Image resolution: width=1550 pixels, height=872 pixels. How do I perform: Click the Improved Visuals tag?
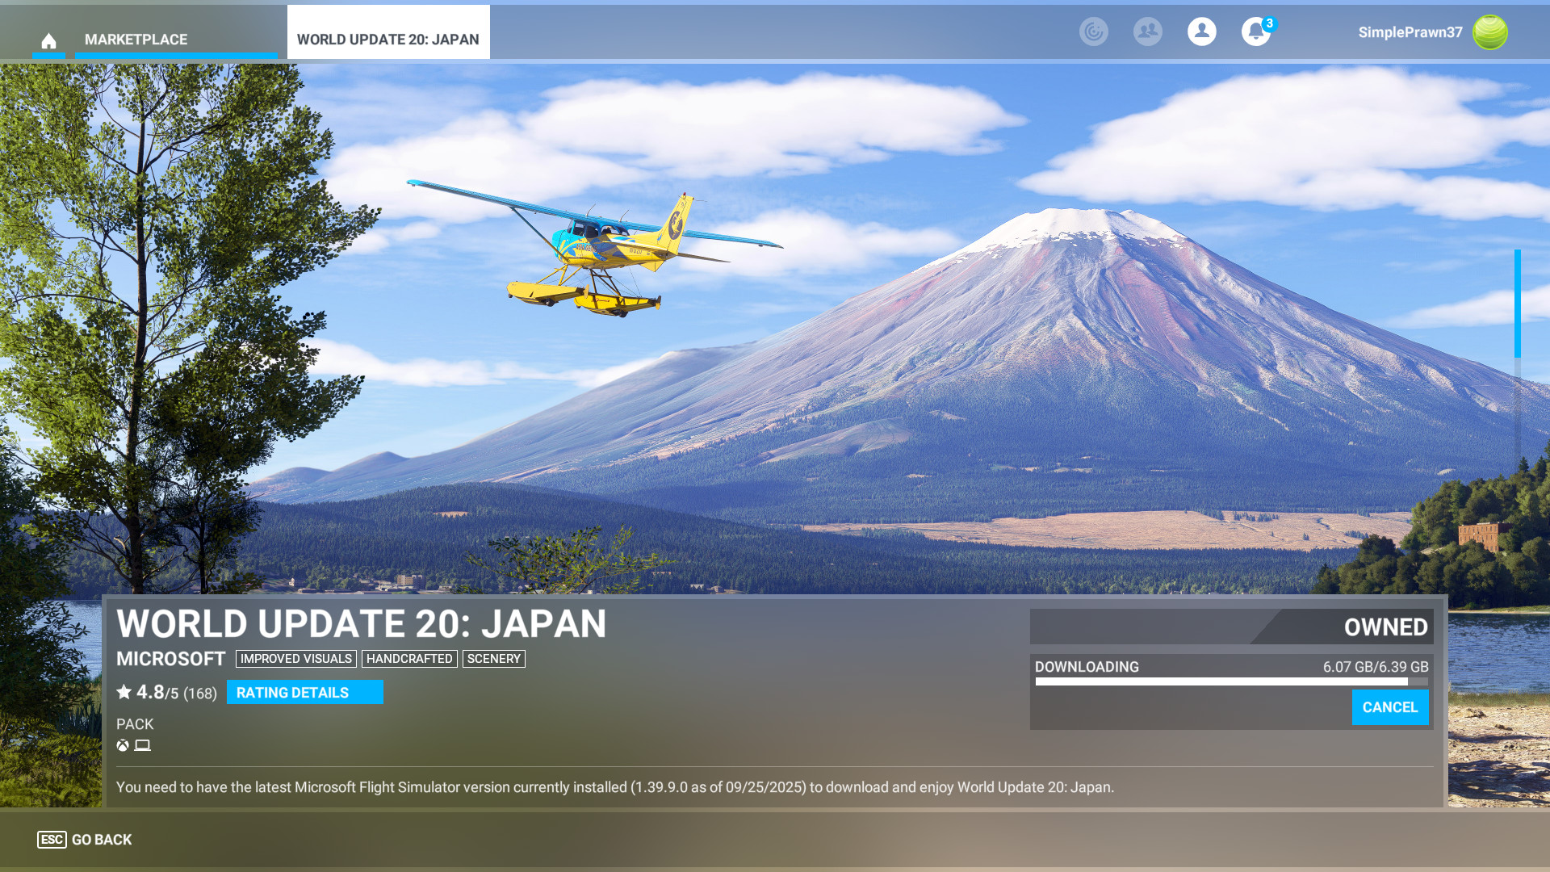click(295, 659)
